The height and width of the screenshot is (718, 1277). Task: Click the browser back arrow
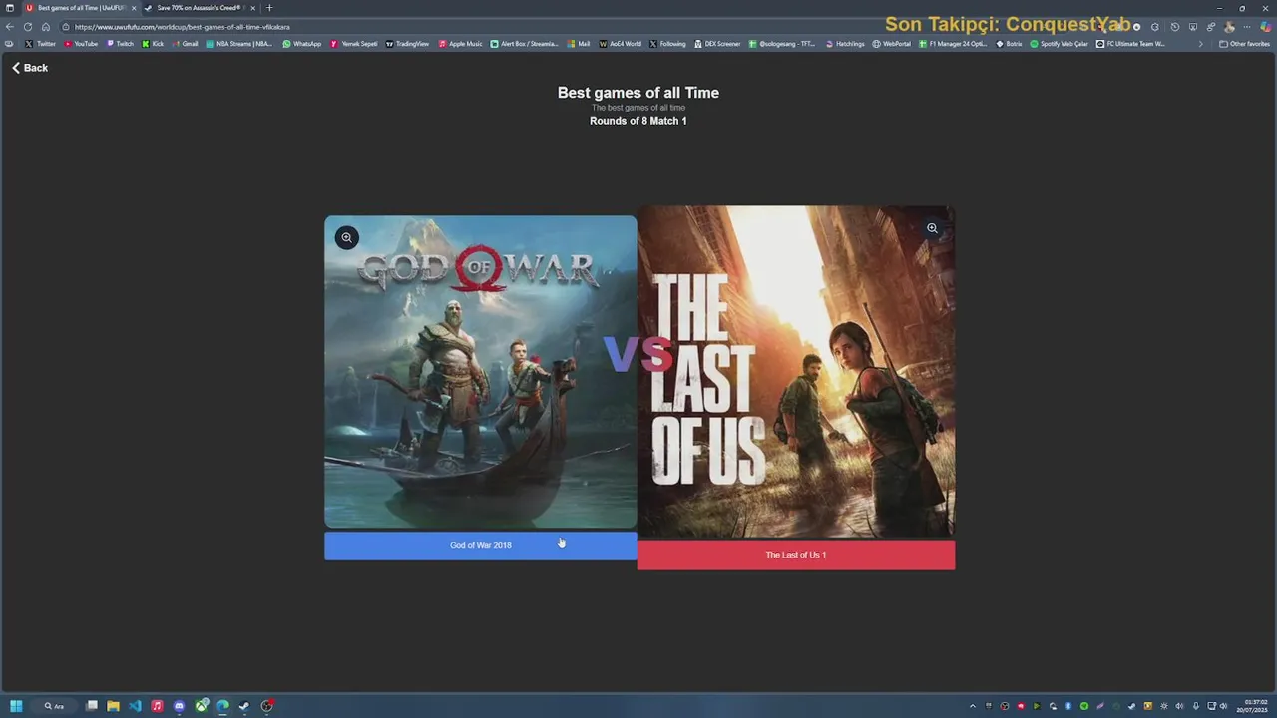pos(10,27)
